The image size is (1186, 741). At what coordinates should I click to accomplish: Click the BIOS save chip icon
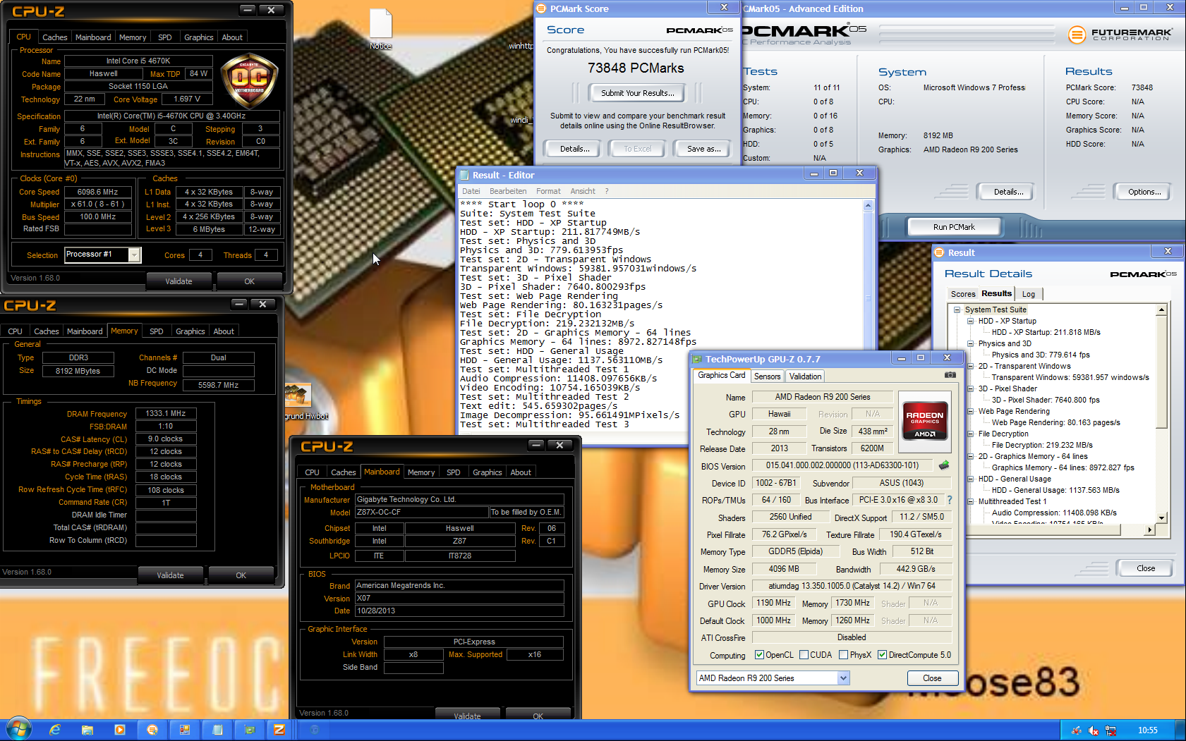point(944,465)
